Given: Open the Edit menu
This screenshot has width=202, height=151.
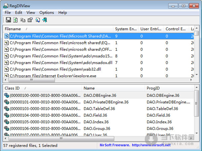Looking at the screenshot, I should point(19,13).
